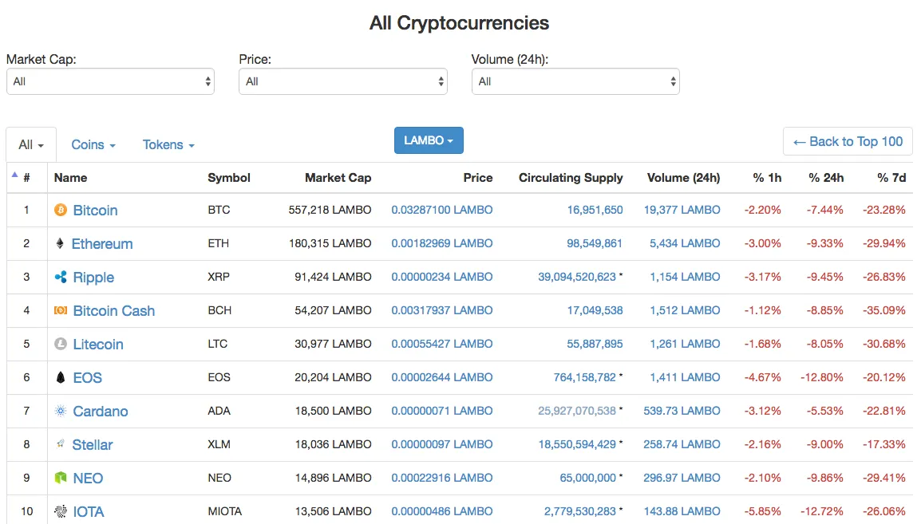921x524 pixels.
Task: Sort by % 24h column header
Action: [x=826, y=178]
